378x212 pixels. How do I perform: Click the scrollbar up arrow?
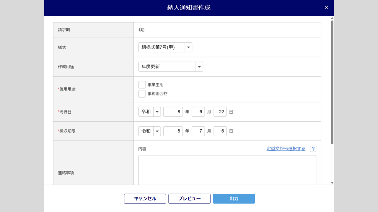(x=332, y=18)
